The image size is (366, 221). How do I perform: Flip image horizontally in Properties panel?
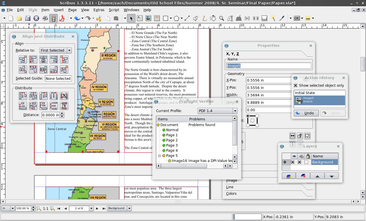point(292,136)
